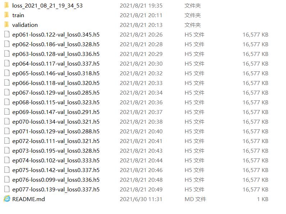This screenshot has width=286, height=214.
Task: Select file ep076-loss0.099-val_loss0.336.h5
Action: (x=56, y=180)
